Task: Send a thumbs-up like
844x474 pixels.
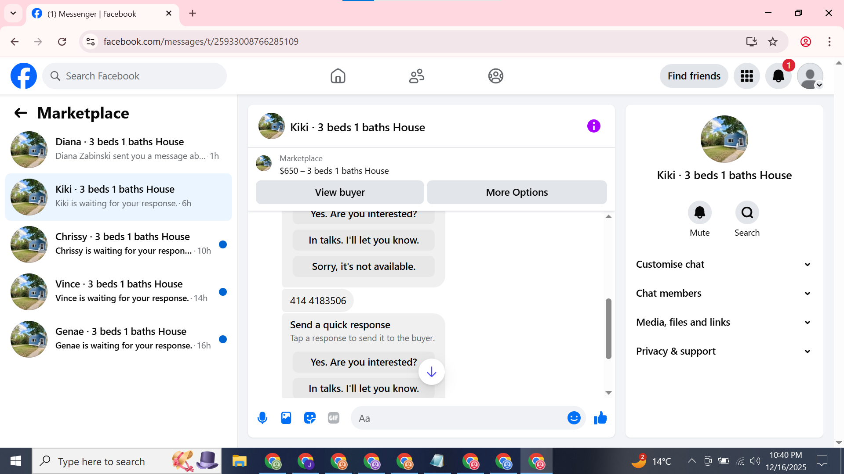Action: [x=600, y=418]
